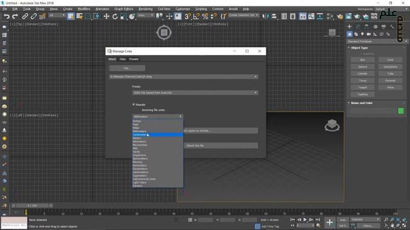
Task: Activate the Bind to Space Warp tool
Action: click(x=42, y=17)
